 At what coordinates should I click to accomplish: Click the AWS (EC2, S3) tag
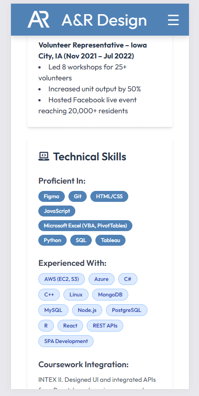(62, 279)
